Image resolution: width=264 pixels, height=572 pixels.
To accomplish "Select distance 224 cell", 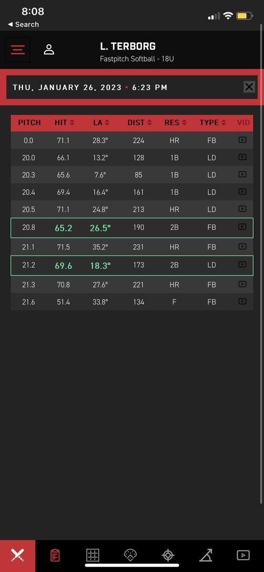I will 138,141.
